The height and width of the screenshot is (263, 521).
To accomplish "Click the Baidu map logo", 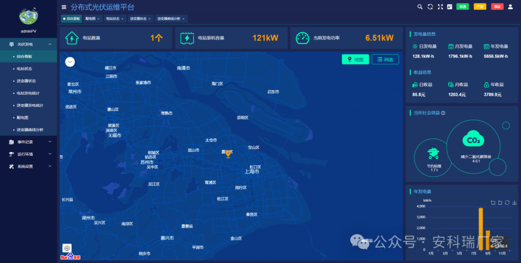I will click(x=70, y=257).
